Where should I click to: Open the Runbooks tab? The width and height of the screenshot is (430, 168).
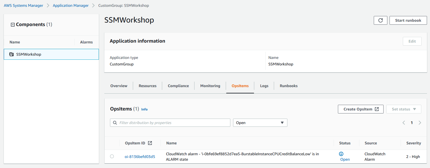coord(288,86)
